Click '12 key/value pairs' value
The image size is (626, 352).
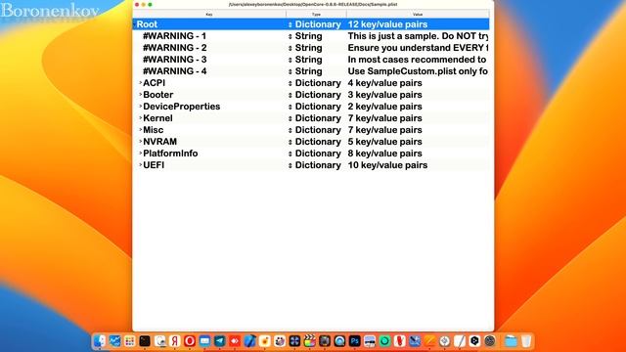tap(387, 24)
